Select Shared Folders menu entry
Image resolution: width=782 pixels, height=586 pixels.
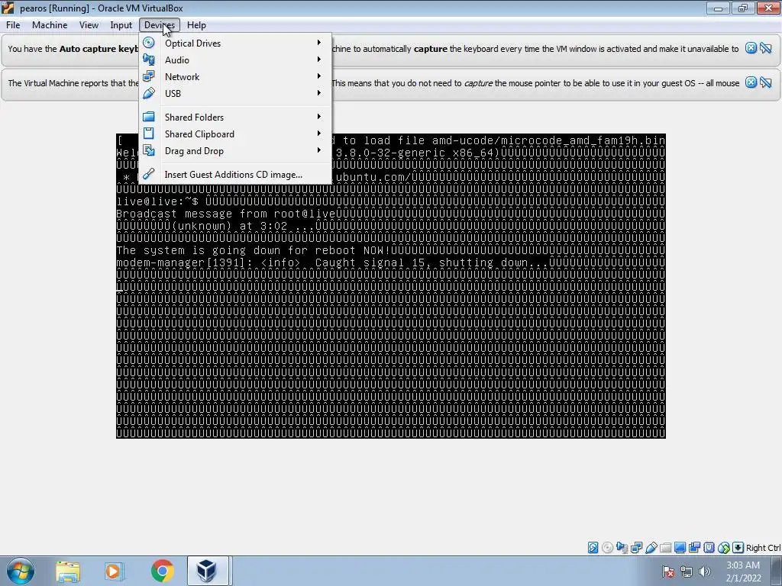235,117
